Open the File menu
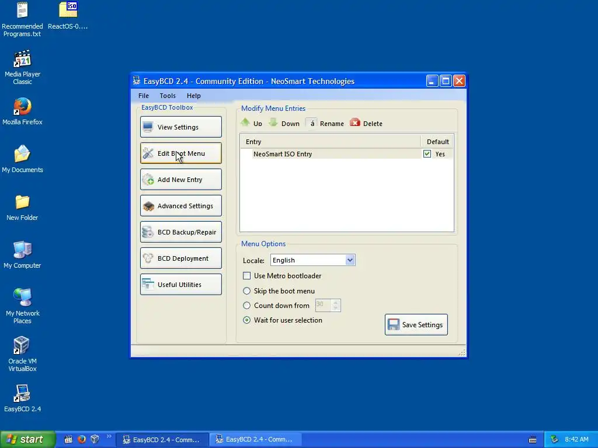The image size is (598, 448). click(x=144, y=96)
